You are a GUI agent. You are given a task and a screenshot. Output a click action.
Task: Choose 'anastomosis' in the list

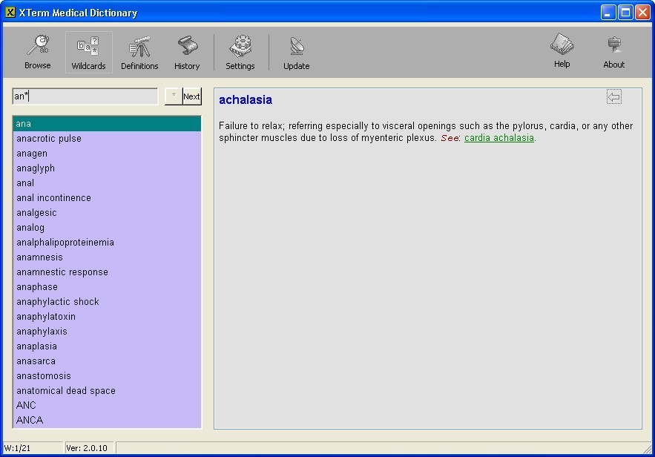107,376
